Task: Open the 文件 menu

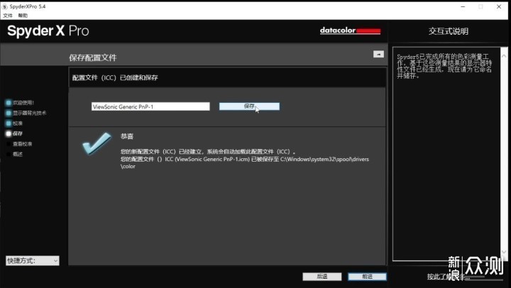Action: pos(8,16)
